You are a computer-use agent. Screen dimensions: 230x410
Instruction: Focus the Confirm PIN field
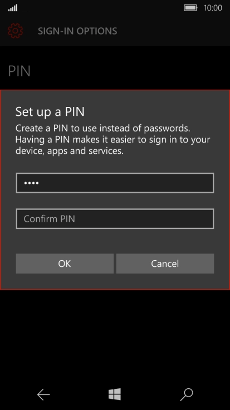point(115,218)
